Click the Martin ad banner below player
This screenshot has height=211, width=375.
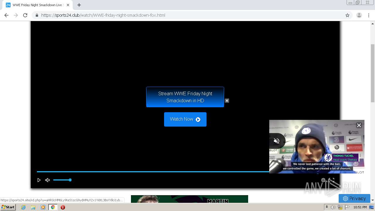click(x=190, y=199)
